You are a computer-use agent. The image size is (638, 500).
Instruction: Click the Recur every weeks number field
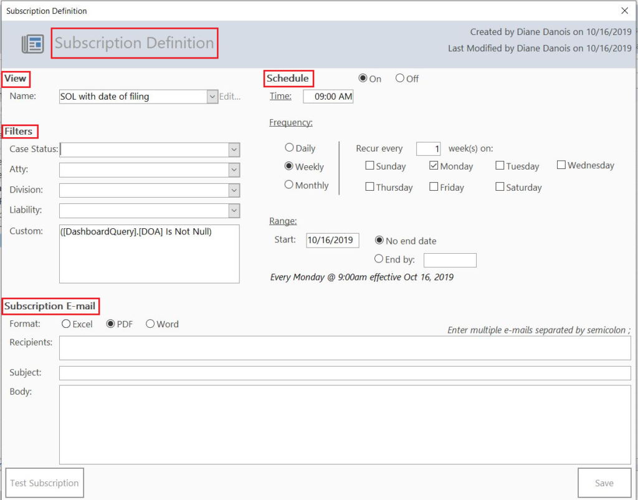coord(429,148)
